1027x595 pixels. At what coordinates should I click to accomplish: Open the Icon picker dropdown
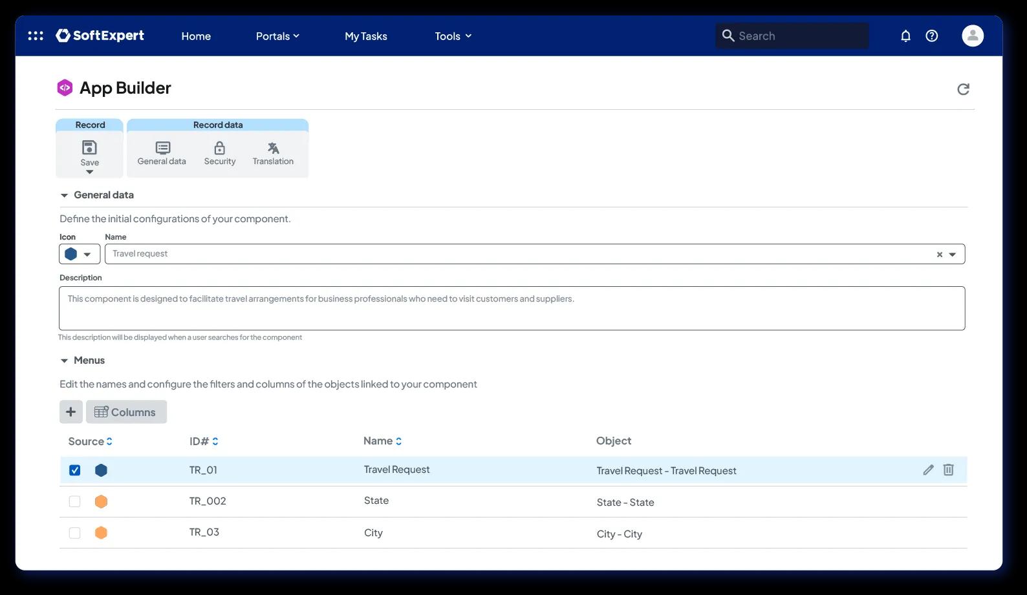[x=80, y=254]
